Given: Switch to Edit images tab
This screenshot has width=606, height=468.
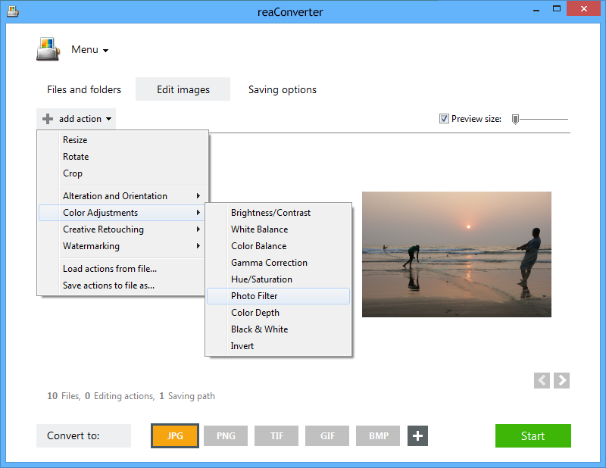Looking at the screenshot, I should tap(183, 89).
